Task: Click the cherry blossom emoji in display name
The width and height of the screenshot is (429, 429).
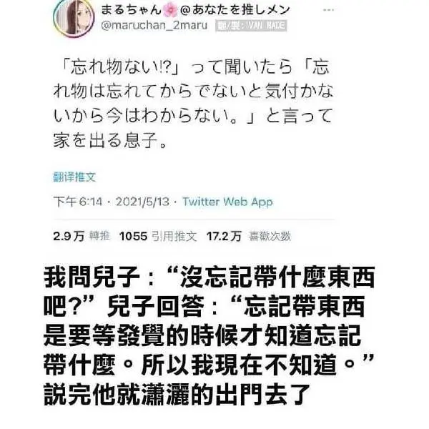Action: (x=170, y=11)
